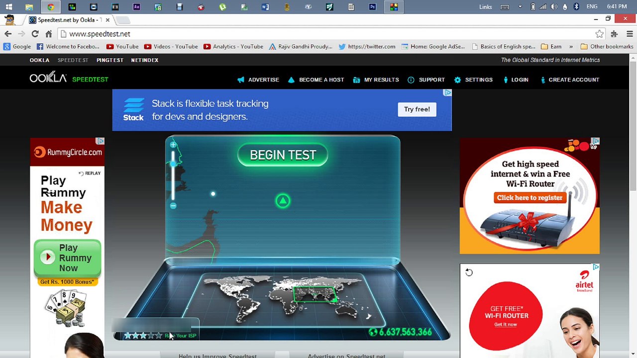This screenshot has width=637, height=358.
Task: Open the Chrome extensions puzzle icon
Action: pyautogui.click(x=614, y=34)
